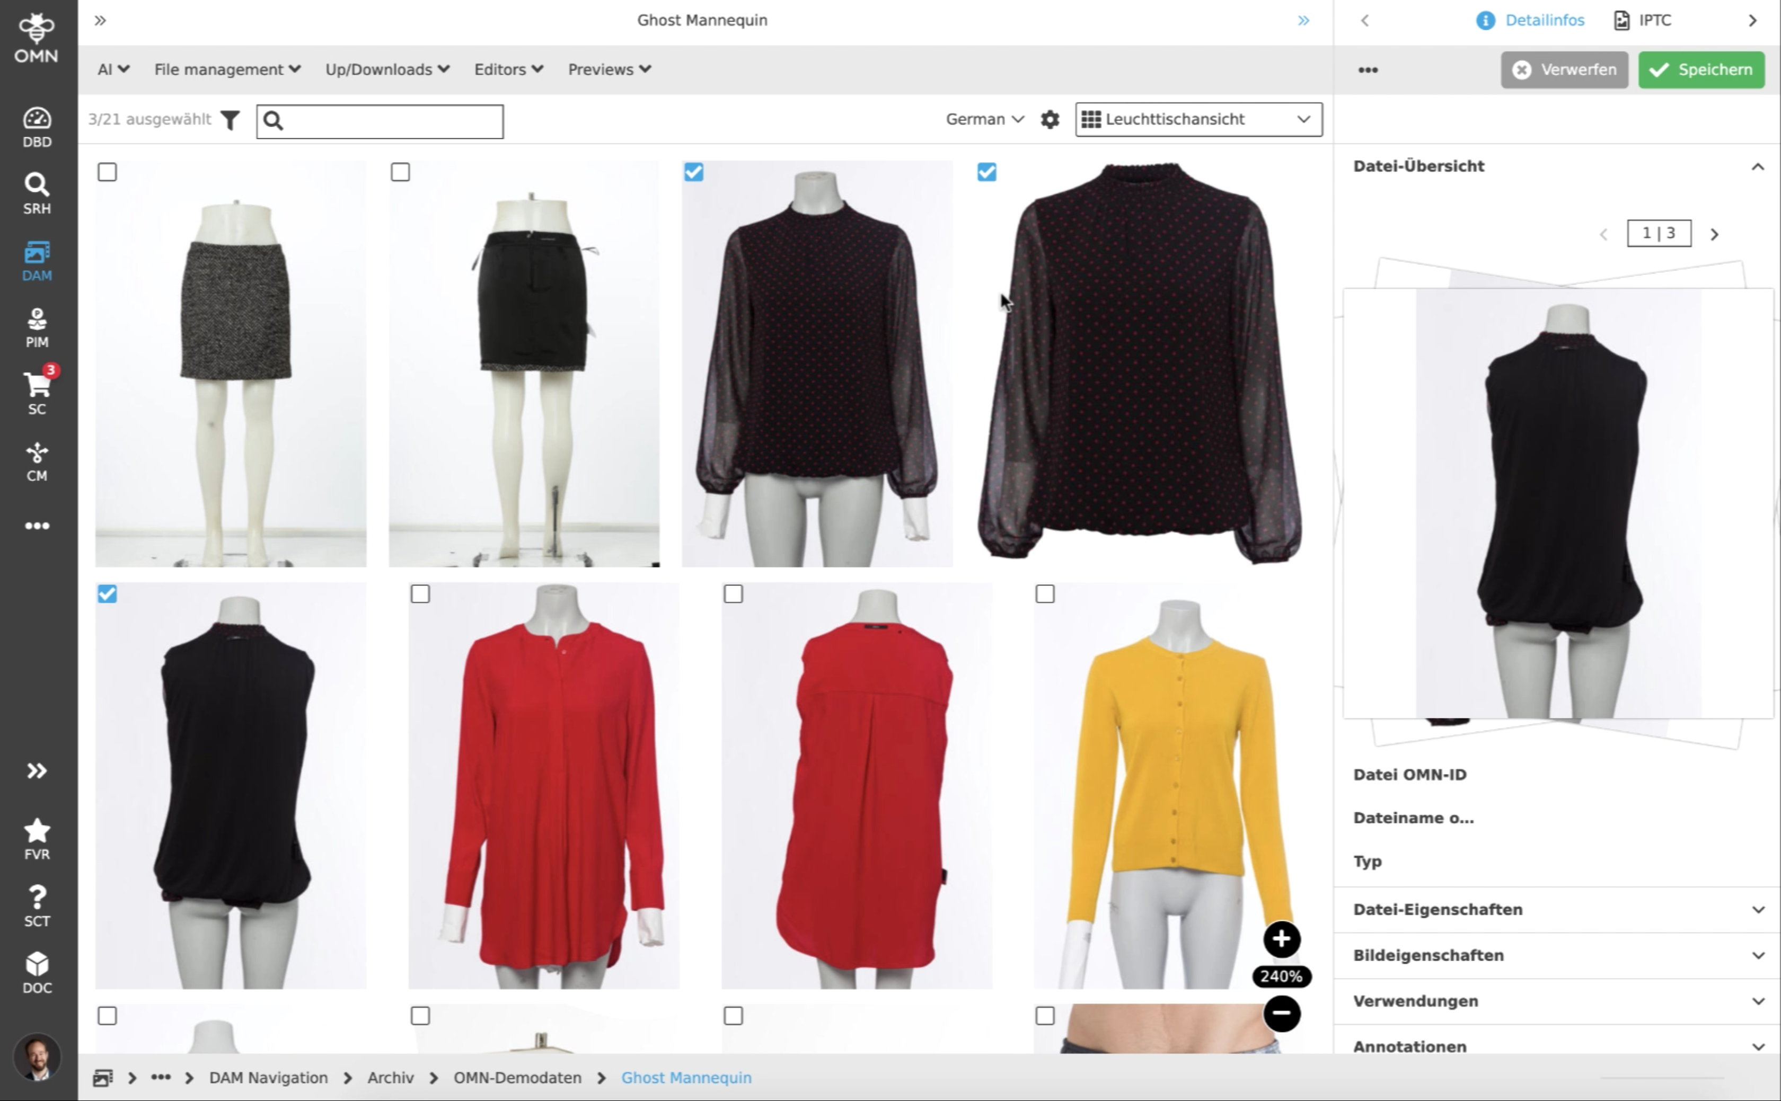Select the yellow cardigan image checkbox
This screenshot has width=1781, height=1101.
pos(1045,594)
